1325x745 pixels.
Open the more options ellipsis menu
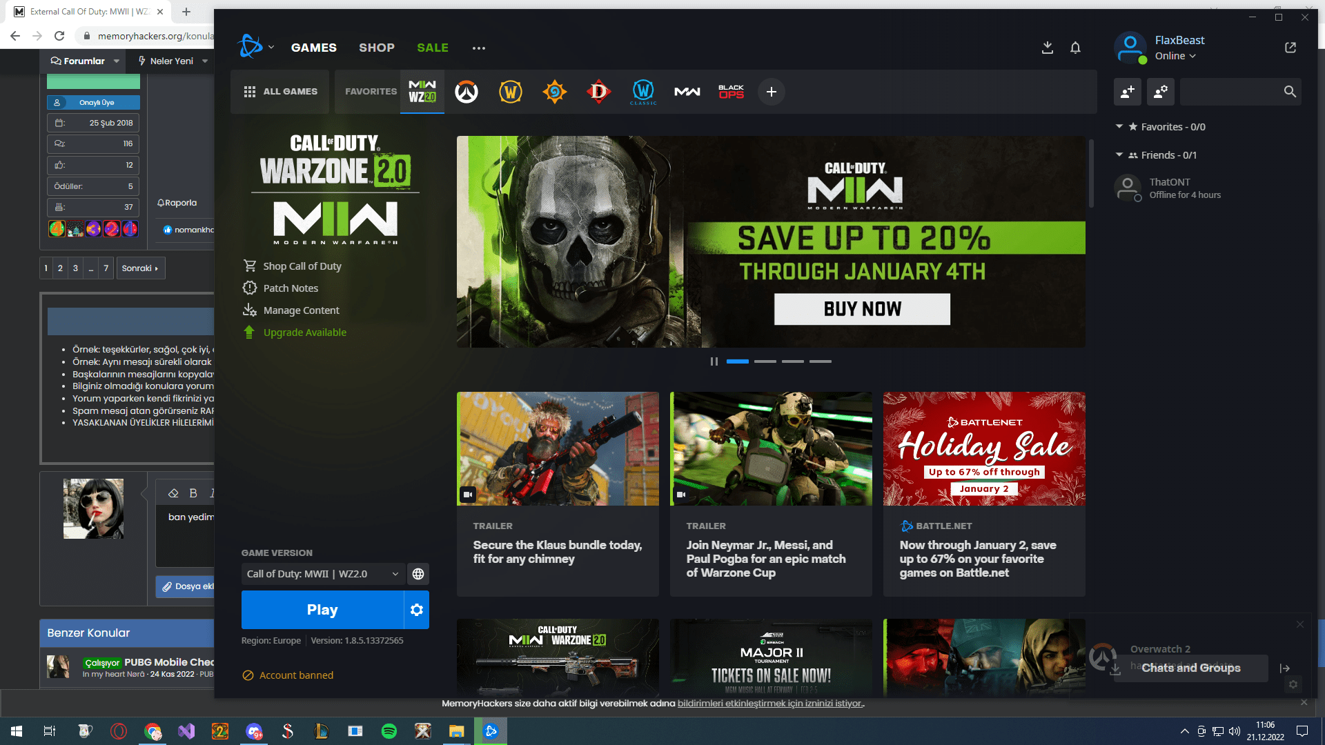tap(479, 48)
